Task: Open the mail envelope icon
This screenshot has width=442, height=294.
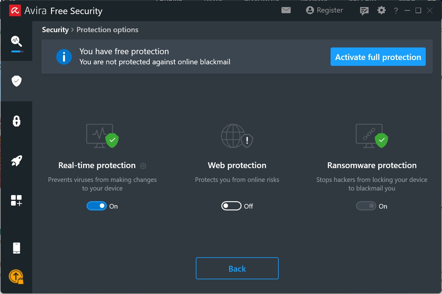Action: [286, 10]
